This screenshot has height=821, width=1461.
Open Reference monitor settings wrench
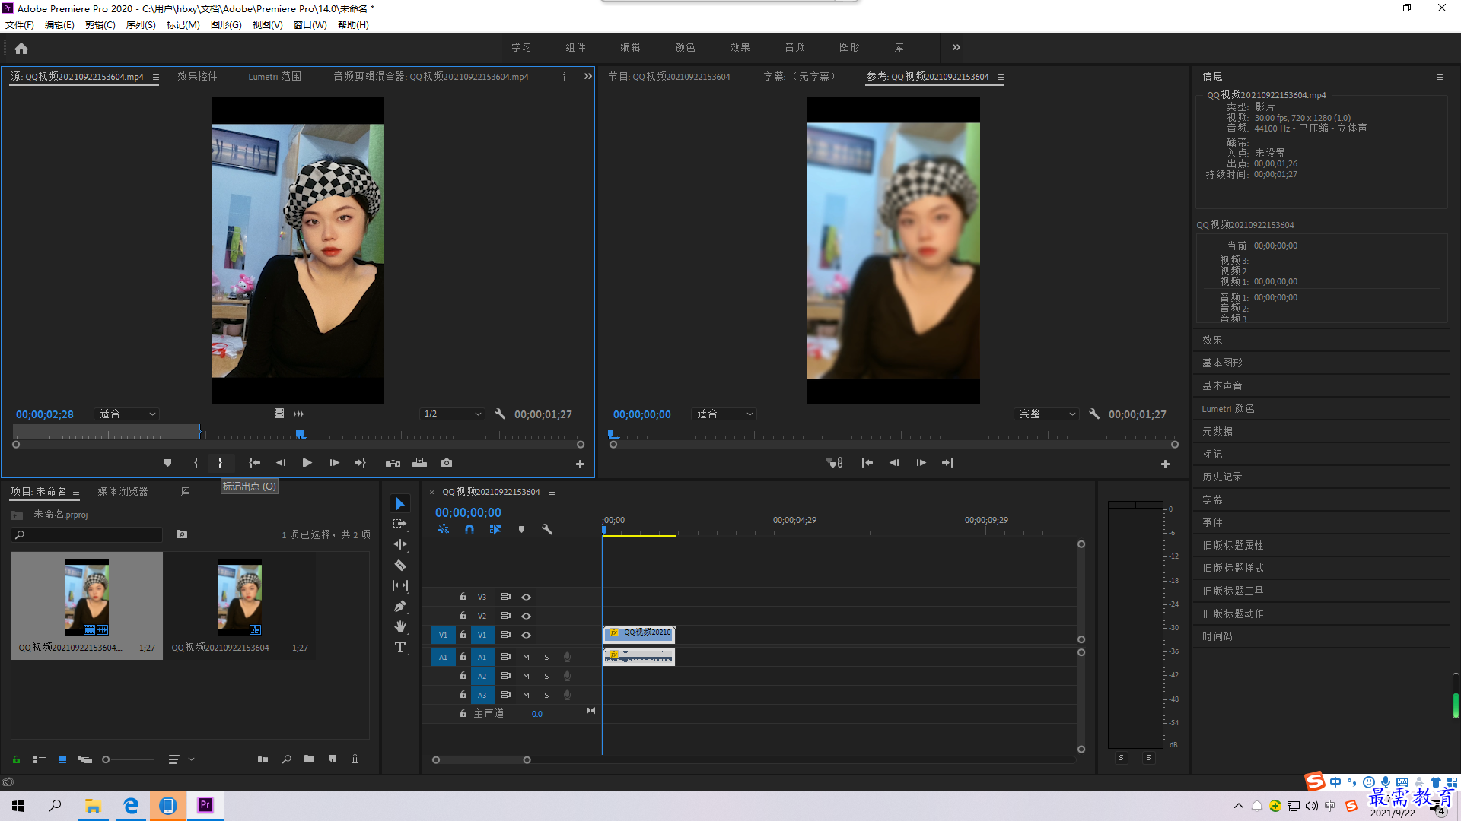1094,414
